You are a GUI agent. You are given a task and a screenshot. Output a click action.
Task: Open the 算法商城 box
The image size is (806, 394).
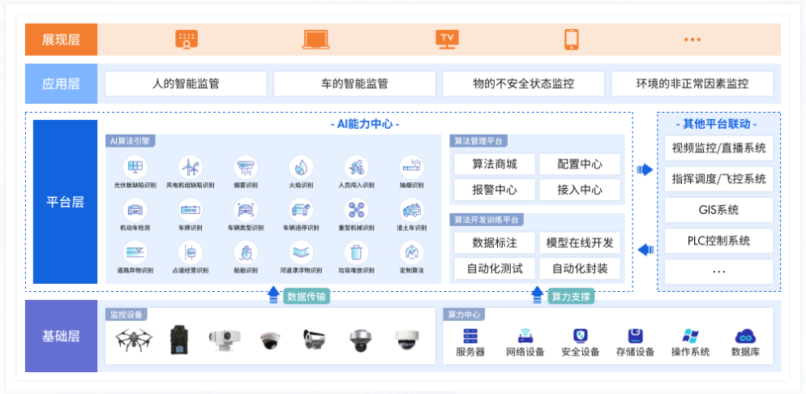[495, 165]
